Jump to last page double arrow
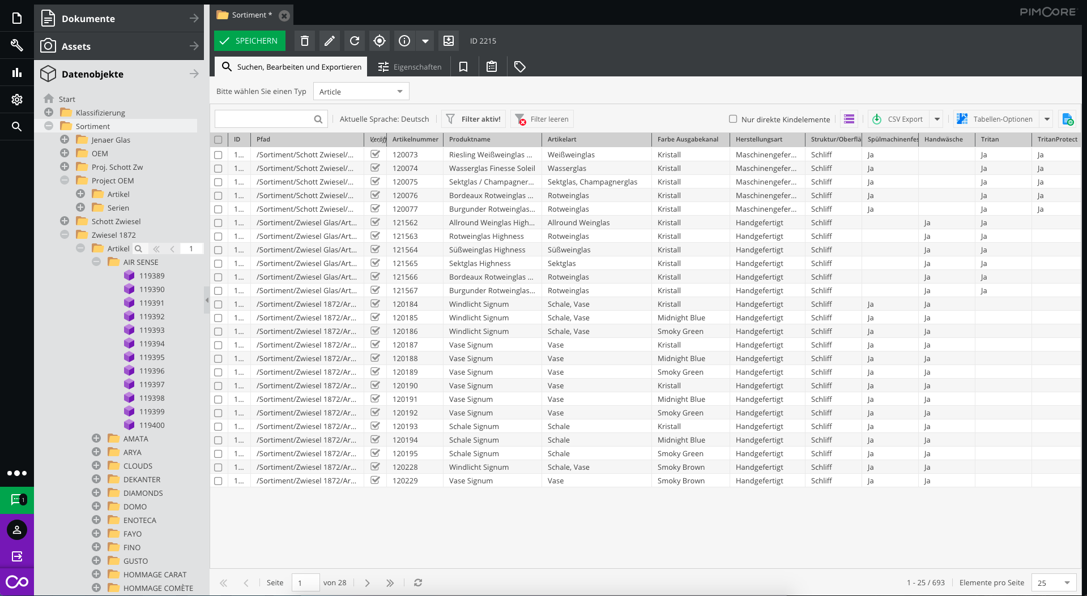Image resolution: width=1087 pixels, height=596 pixels. tap(390, 582)
